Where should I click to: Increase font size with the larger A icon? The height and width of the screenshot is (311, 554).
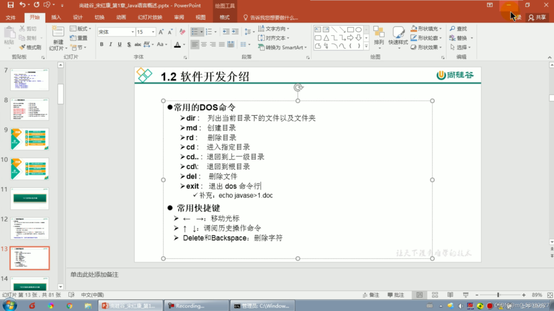161,32
